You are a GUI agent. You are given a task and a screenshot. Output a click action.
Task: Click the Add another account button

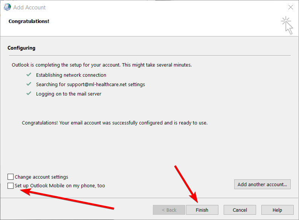pos(262,184)
